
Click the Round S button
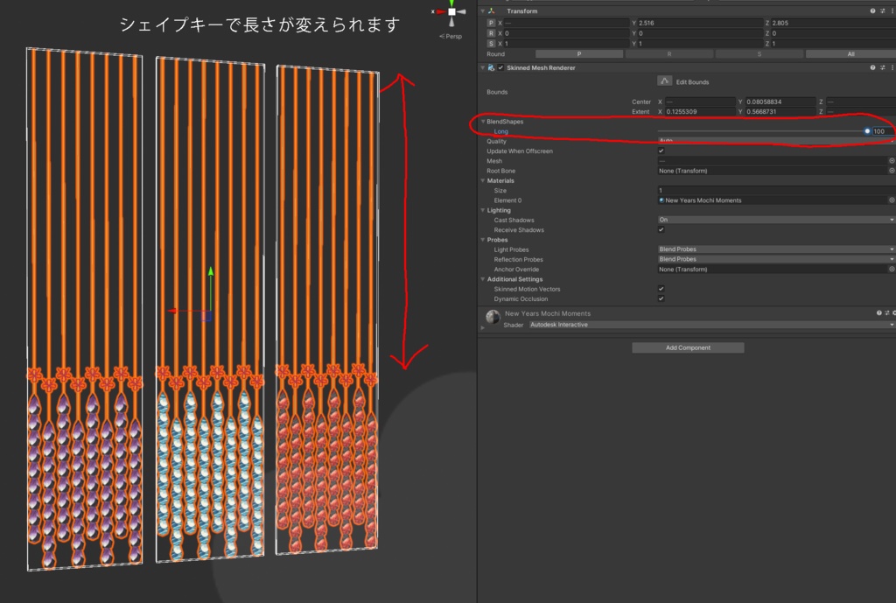click(759, 53)
